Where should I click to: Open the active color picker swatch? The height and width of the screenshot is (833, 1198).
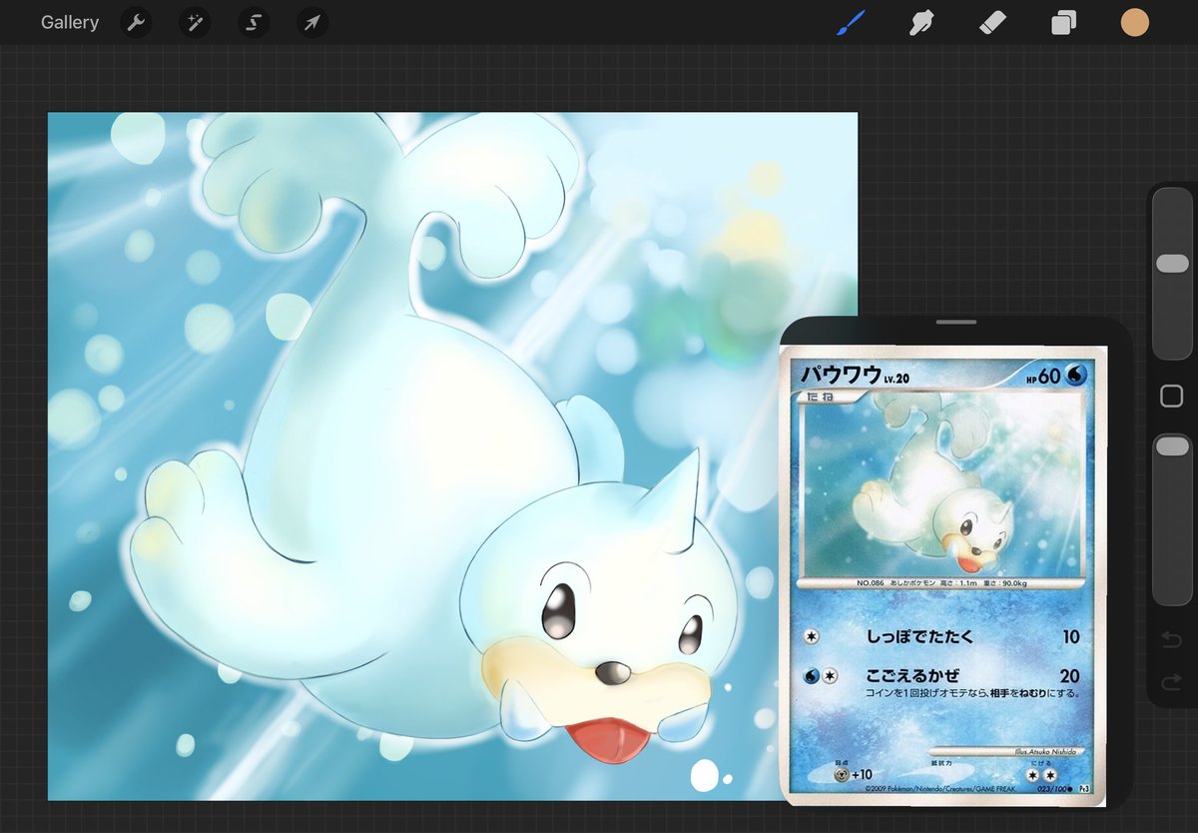click(x=1135, y=22)
